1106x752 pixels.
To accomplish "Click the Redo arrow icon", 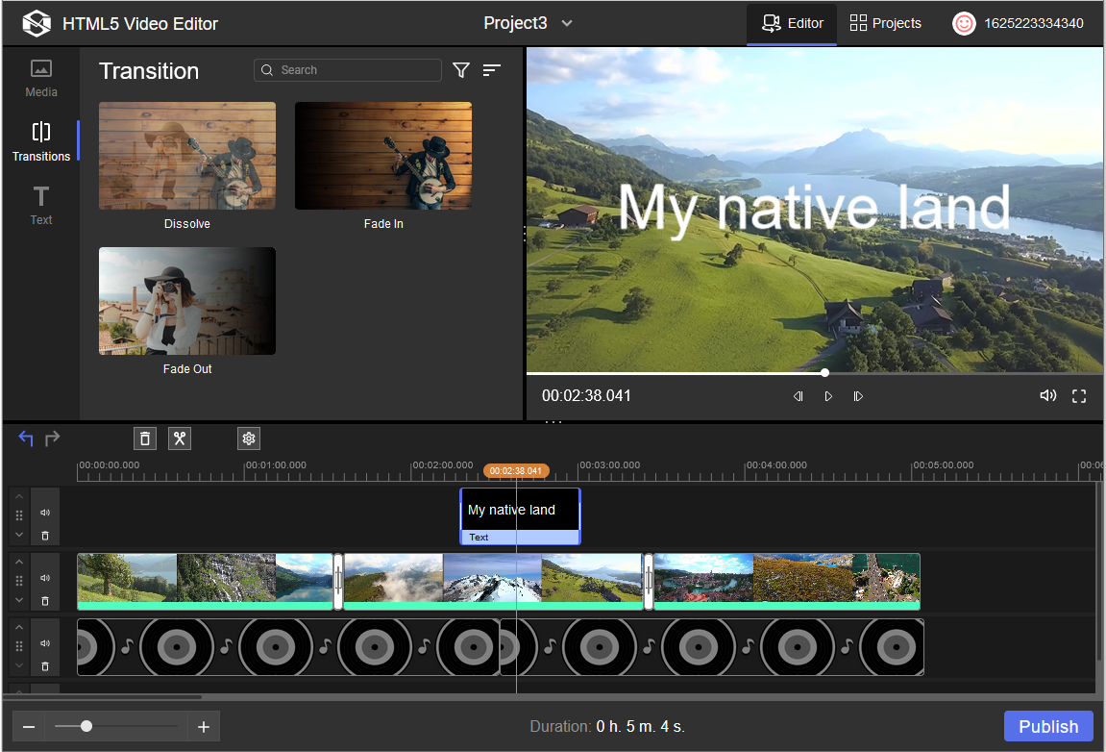I will [x=53, y=439].
